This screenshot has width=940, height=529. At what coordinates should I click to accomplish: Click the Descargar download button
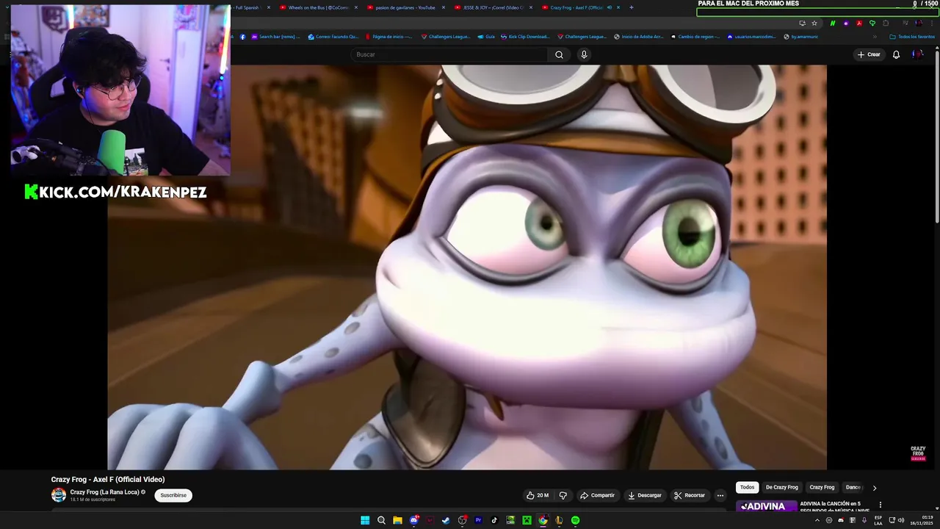pos(645,495)
